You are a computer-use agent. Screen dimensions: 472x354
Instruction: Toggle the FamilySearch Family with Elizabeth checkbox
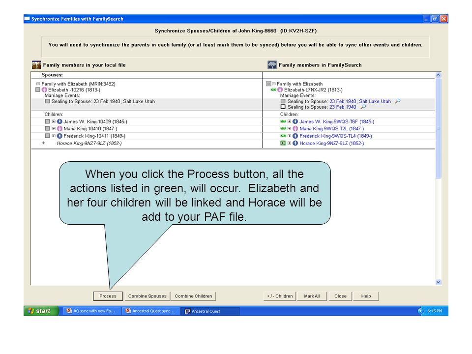268,84
